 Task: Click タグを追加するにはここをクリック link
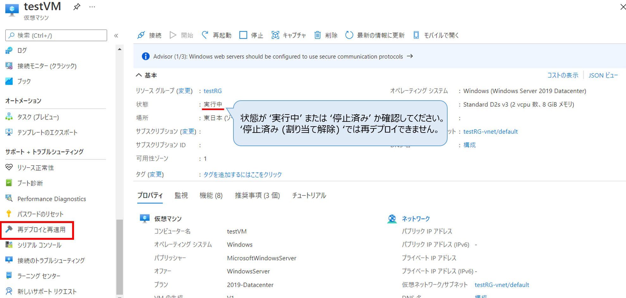click(243, 175)
